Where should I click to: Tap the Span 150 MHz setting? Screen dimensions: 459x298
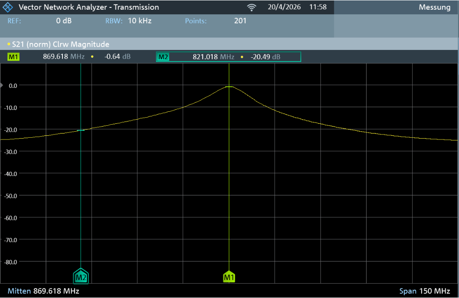pyautogui.click(x=424, y=291)
